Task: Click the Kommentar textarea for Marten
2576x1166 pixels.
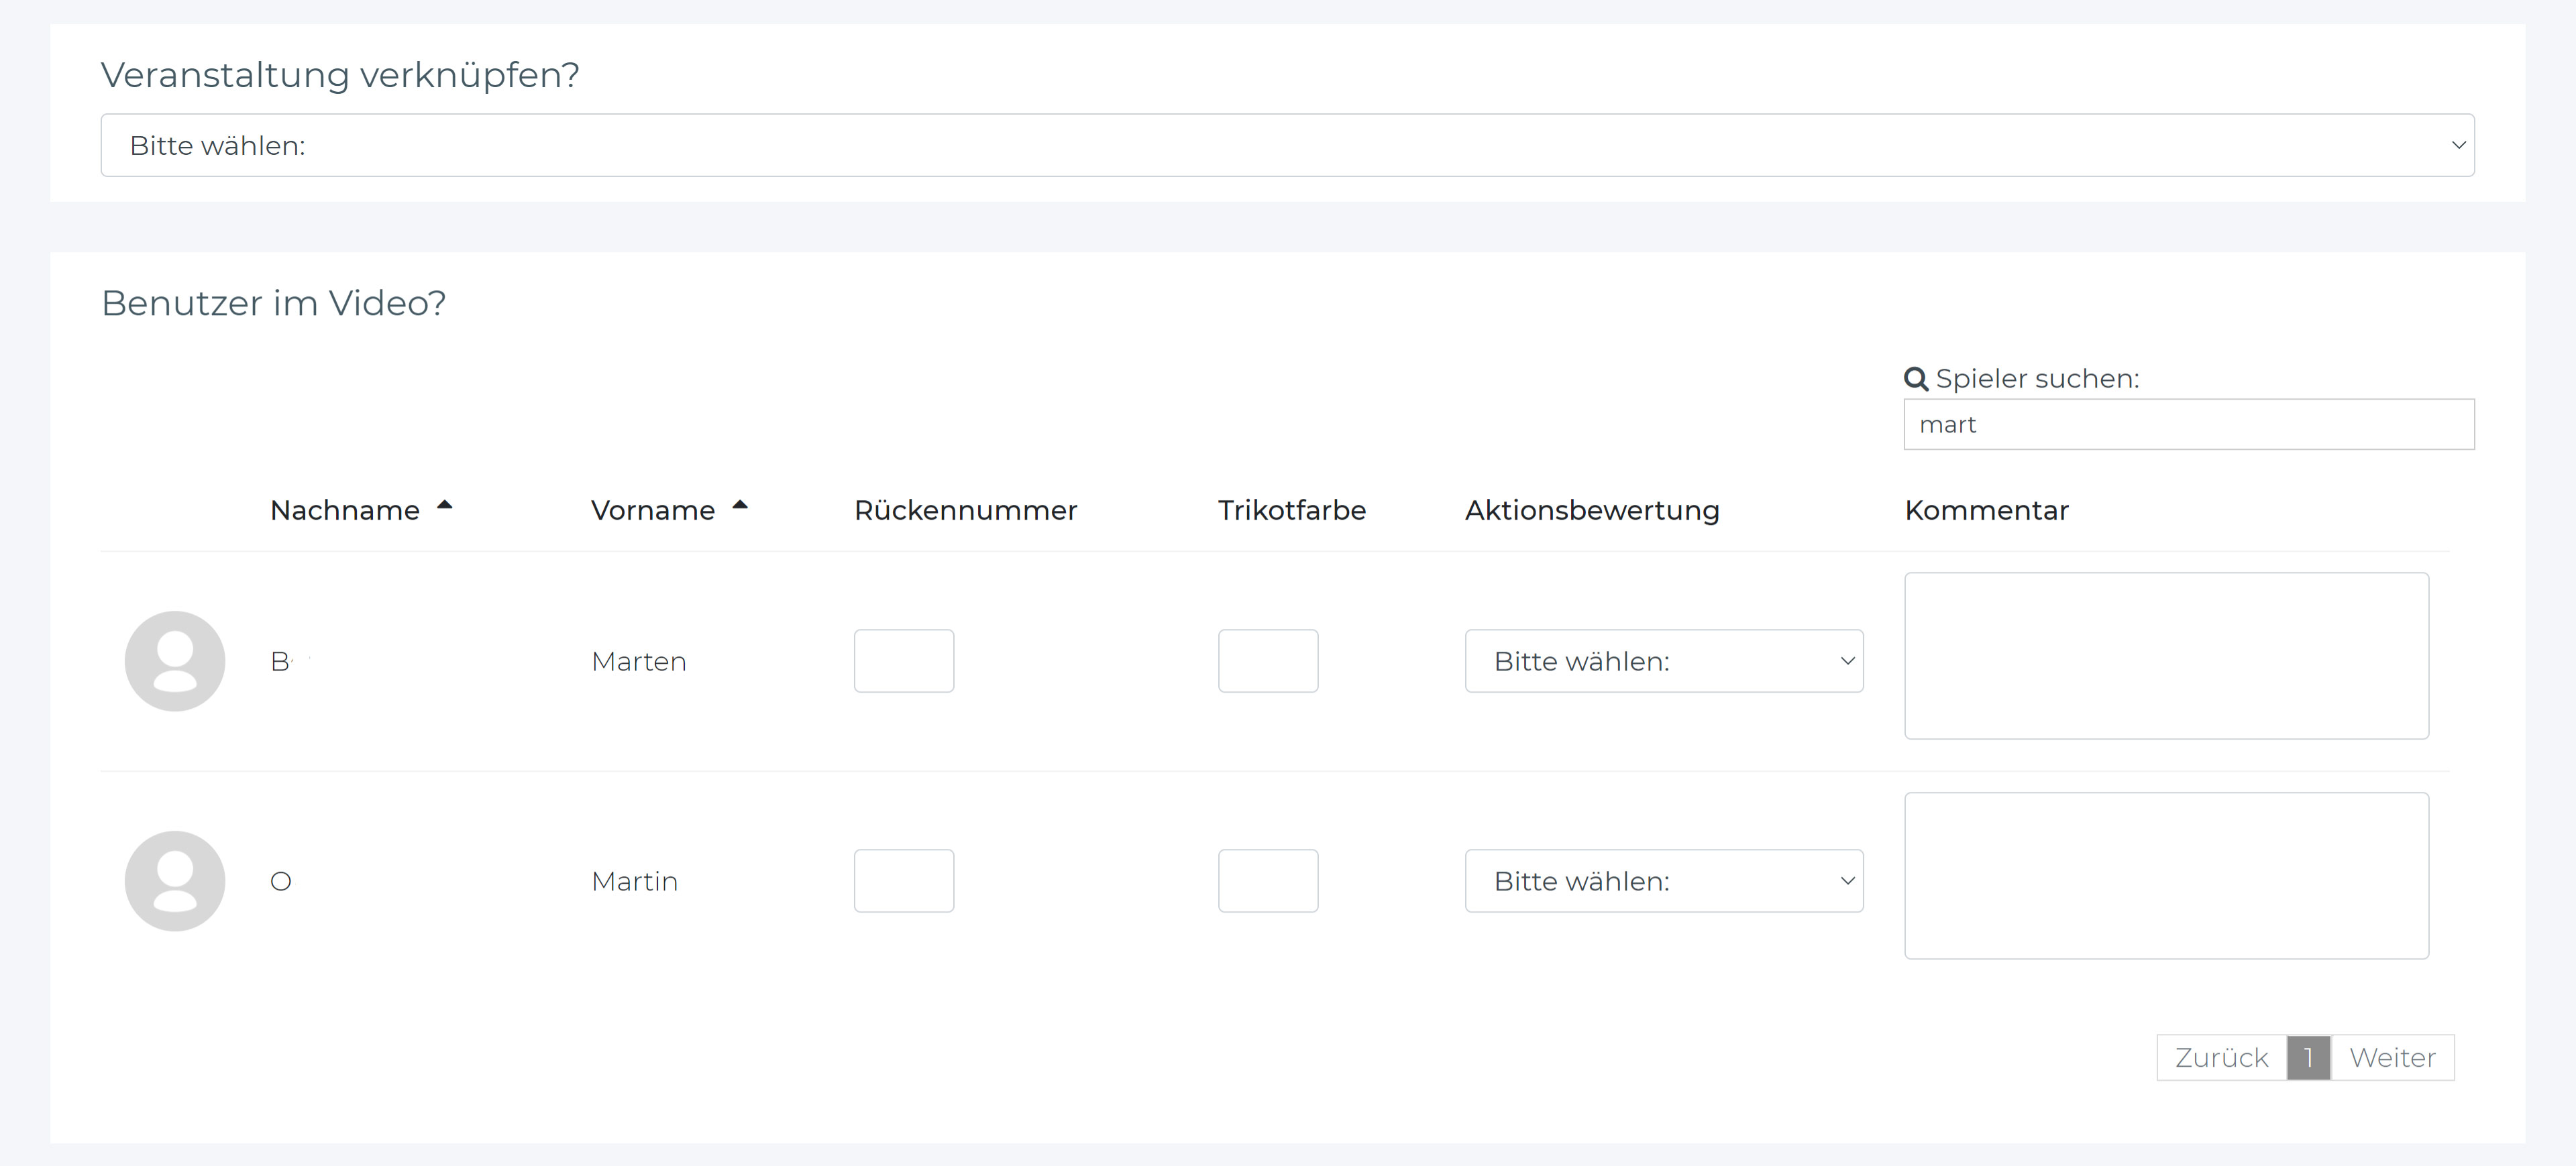Action: 2167,656
